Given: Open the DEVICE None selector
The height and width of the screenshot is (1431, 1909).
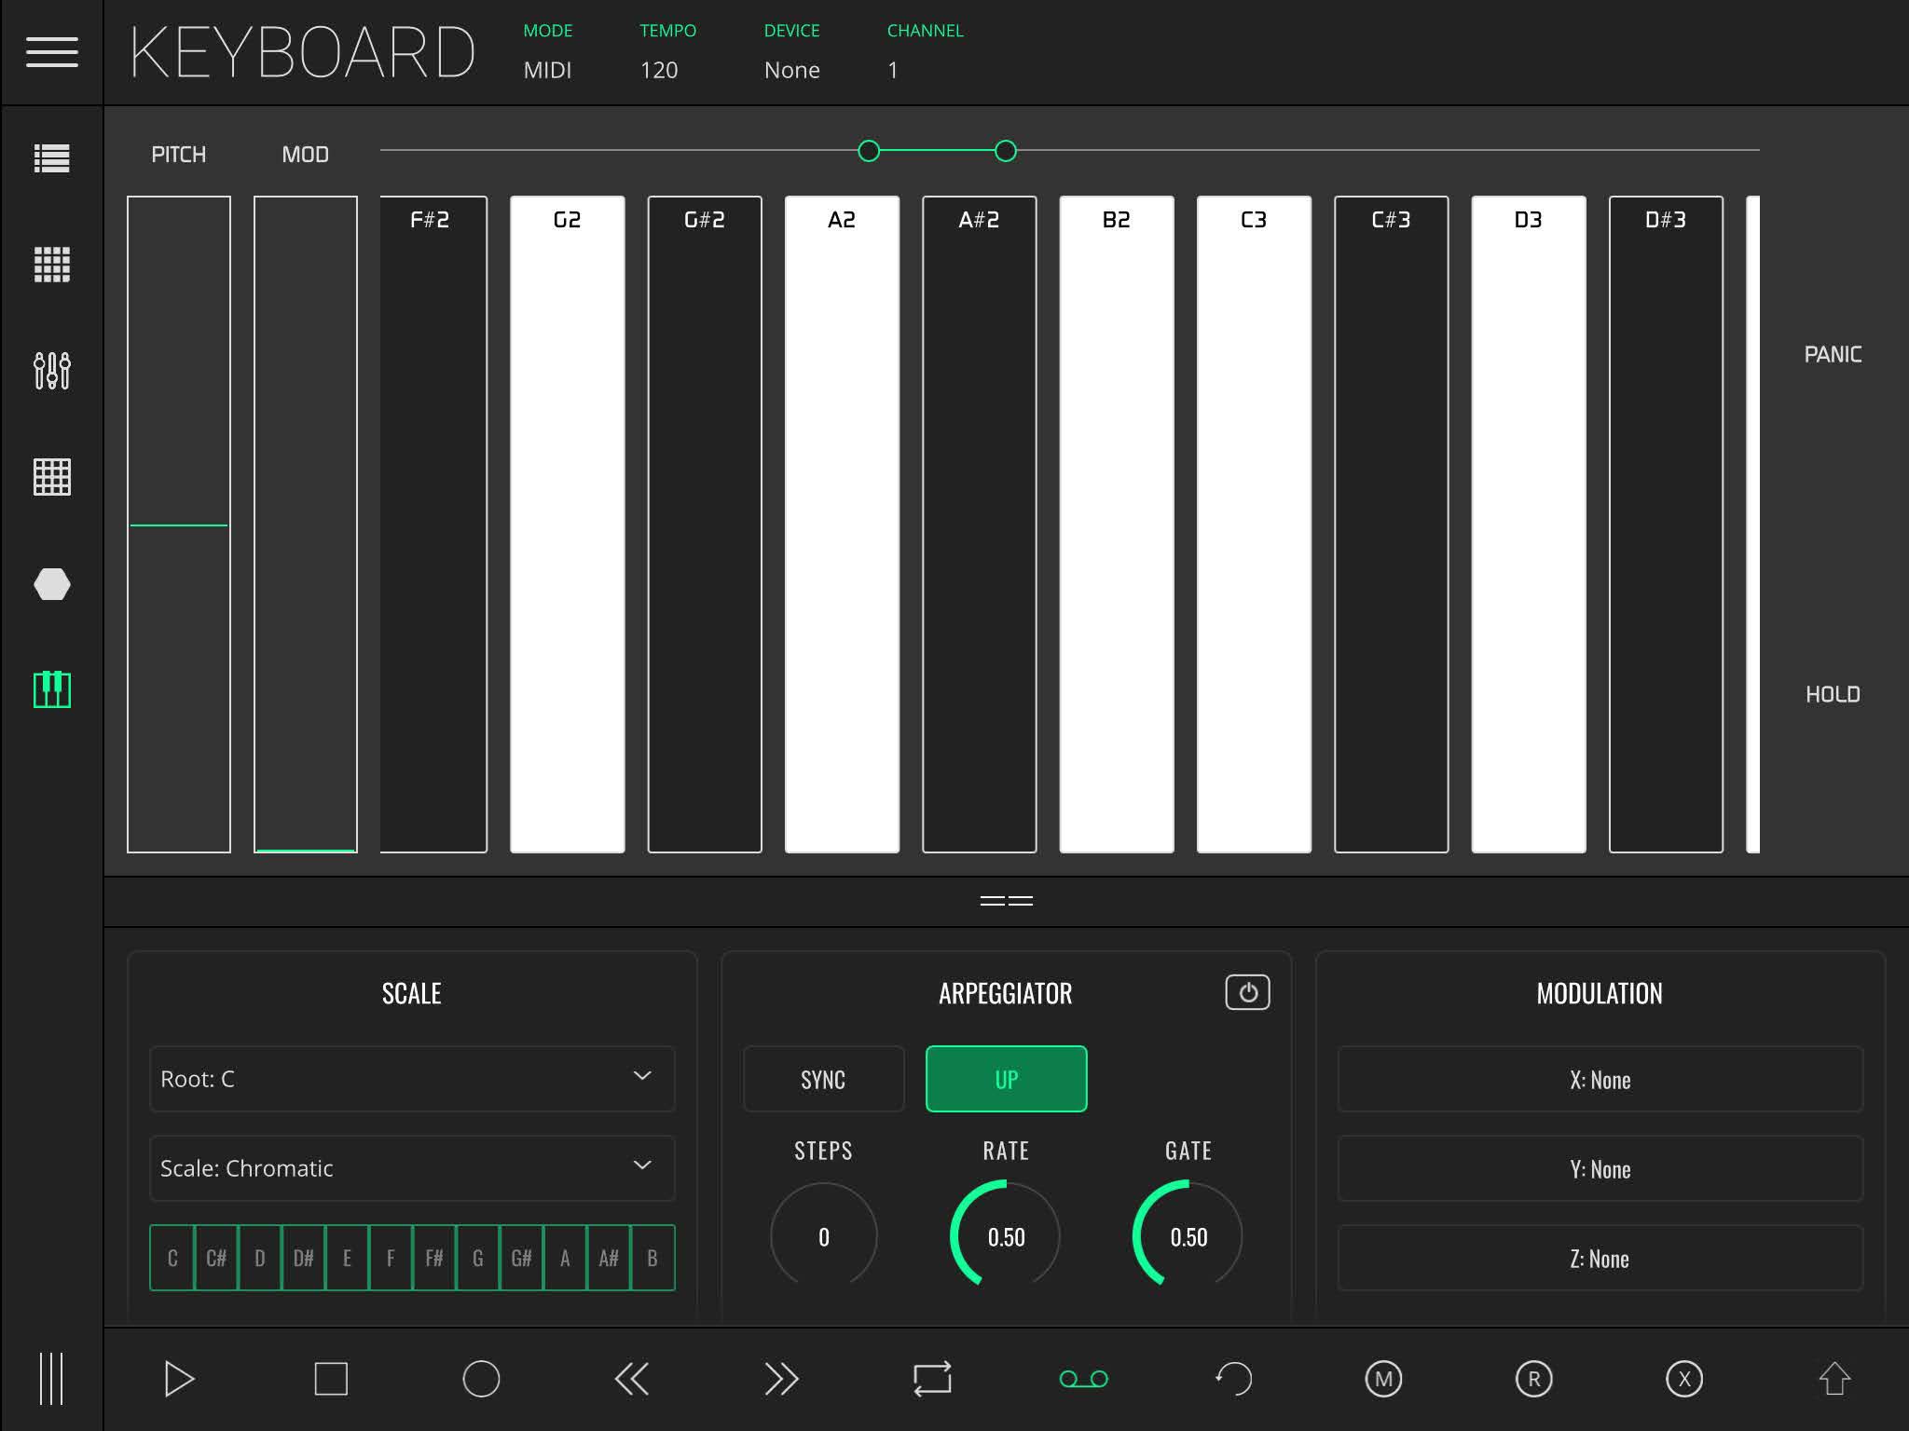Looking at the screenshot, I should (792, 52).
